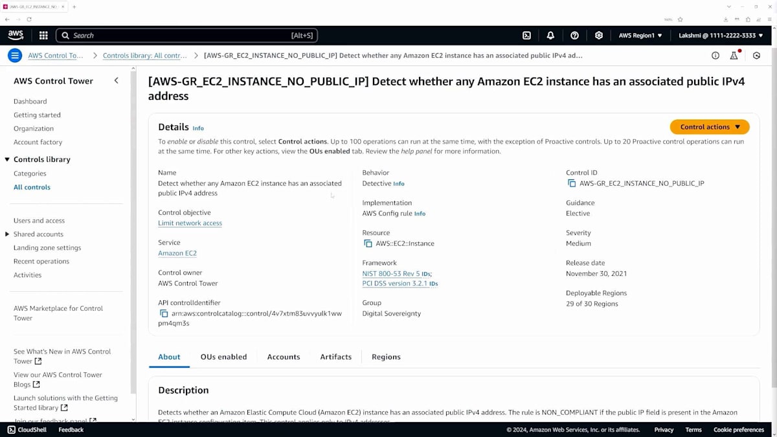Viewport: 777px width, 437px height.
Task: Click the beaker icon with red dot
Action: pyautogui.click(x=734, y=56)
